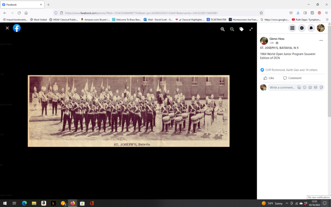The height and width of the screenshot is (207, 331).
Task: Save page to Pocket
Action: [291, 13]
